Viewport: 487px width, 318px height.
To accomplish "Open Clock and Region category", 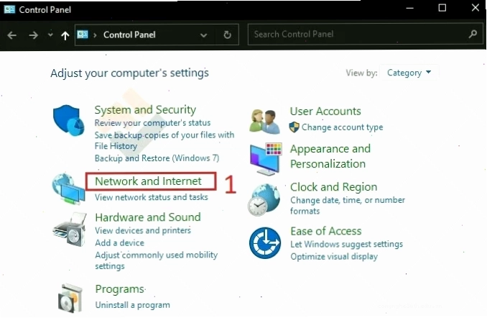I will click(x=333, y=187).
